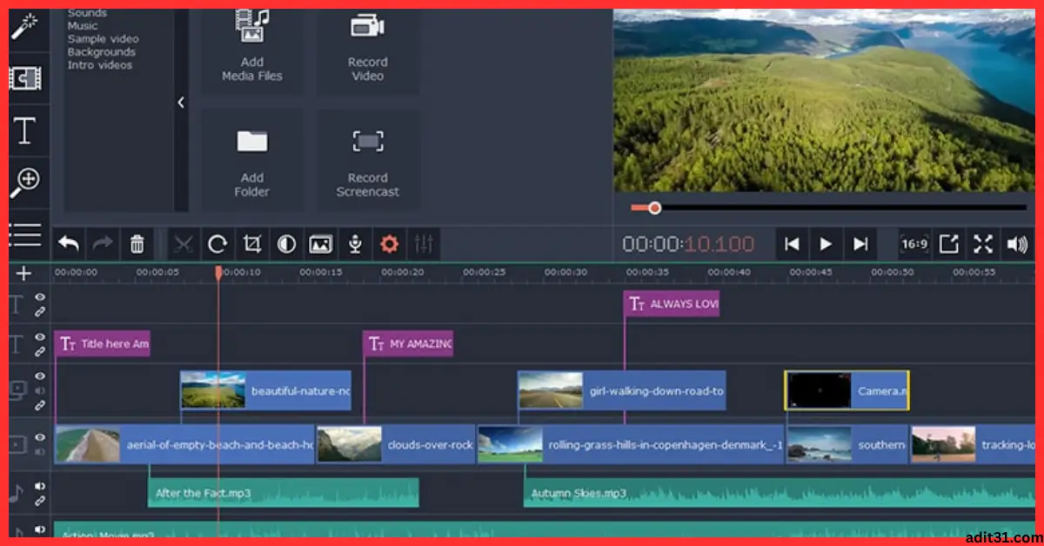Image resolution: width=1044 pixels, height=546 pixels.
Task: Toggle link on the top title track
Action: (x=40, y=310)
